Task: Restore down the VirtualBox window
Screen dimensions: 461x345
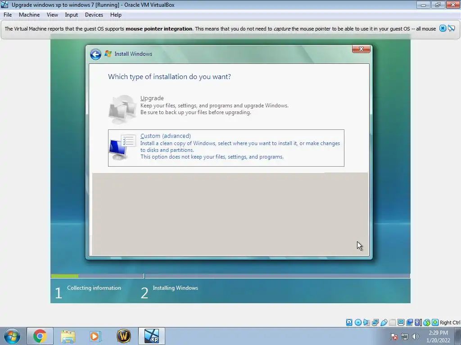Action: click(x=438, y=5)
